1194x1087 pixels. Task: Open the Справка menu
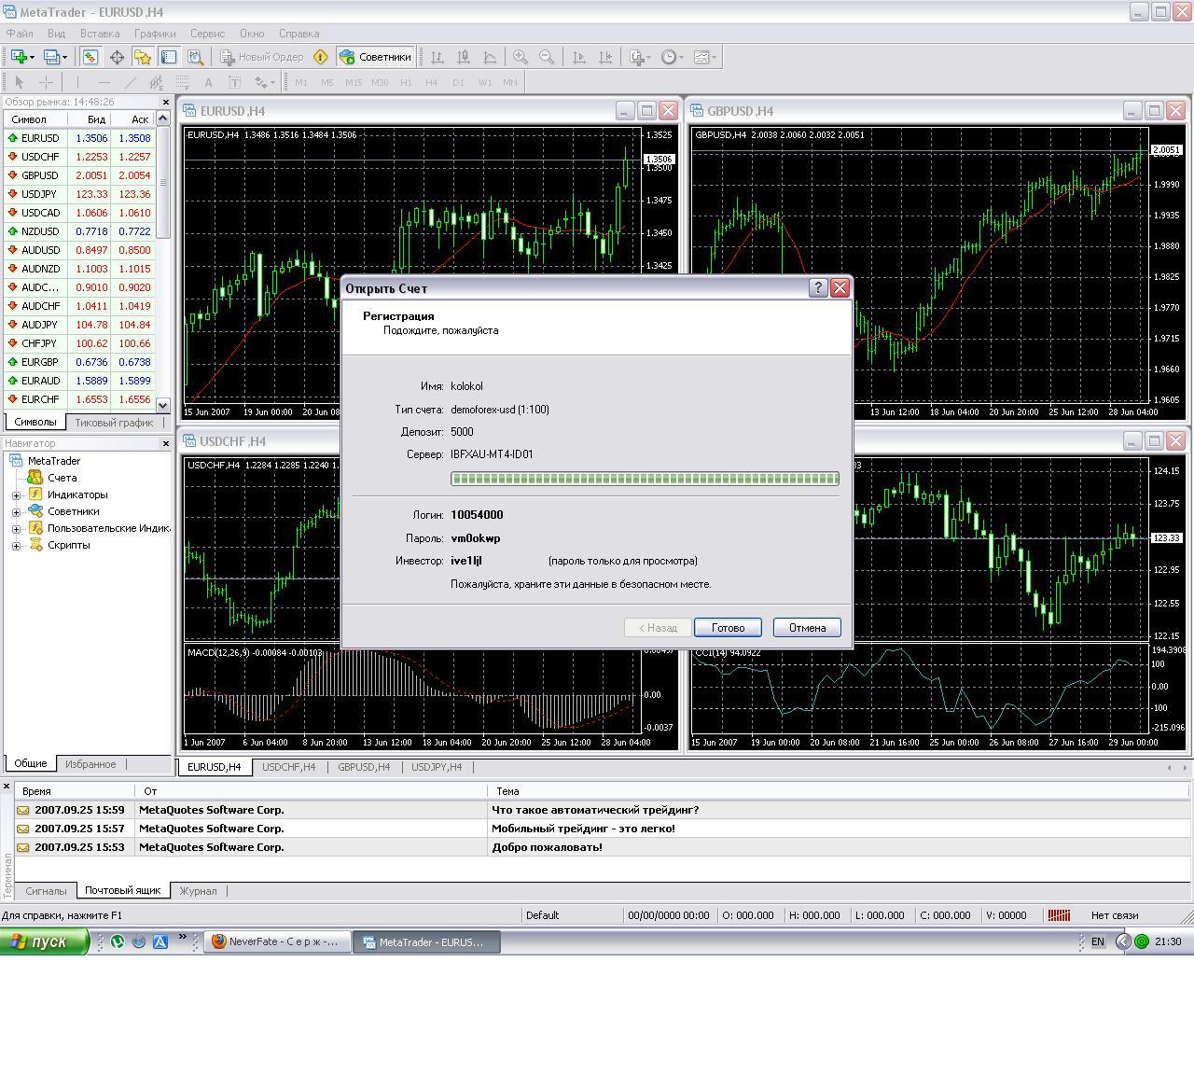pos(298,33)
